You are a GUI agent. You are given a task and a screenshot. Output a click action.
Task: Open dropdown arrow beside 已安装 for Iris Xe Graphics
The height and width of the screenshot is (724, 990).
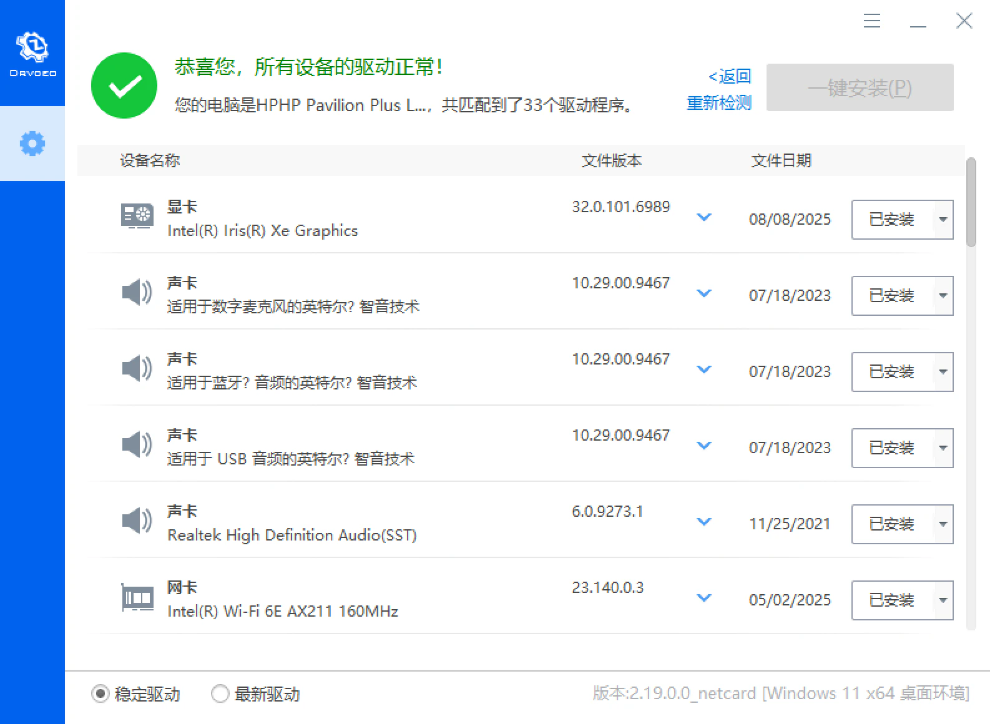(x=943, y=220)
